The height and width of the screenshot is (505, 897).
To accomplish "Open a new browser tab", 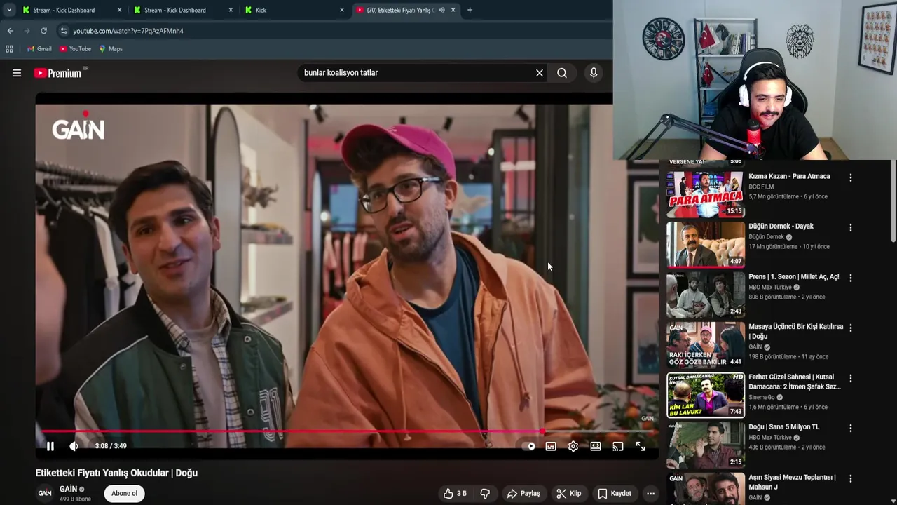I will [x=470, y=10].
